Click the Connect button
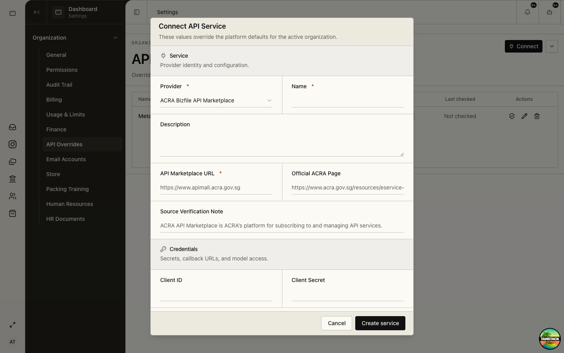The image size is (564, 353). click(x=524, y=46)
